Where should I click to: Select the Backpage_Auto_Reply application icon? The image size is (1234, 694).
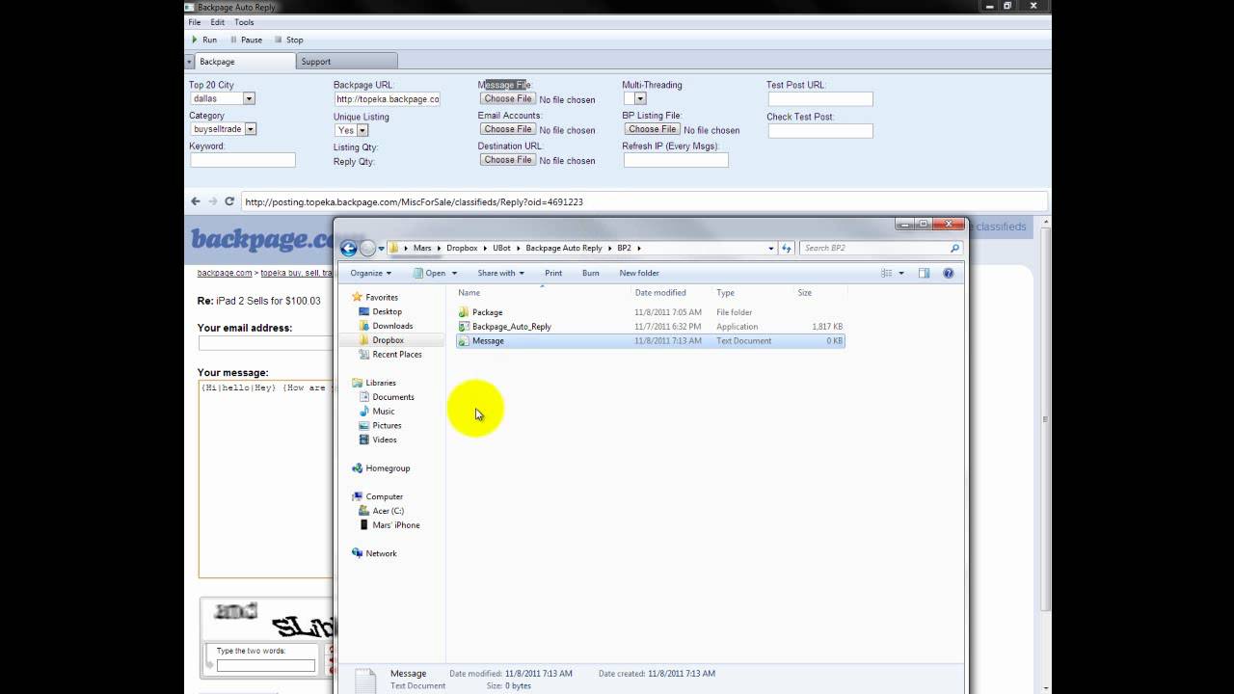464,327
